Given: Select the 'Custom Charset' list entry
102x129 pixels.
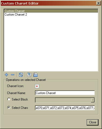Looking at the screenshot, I should coord(51,11).
